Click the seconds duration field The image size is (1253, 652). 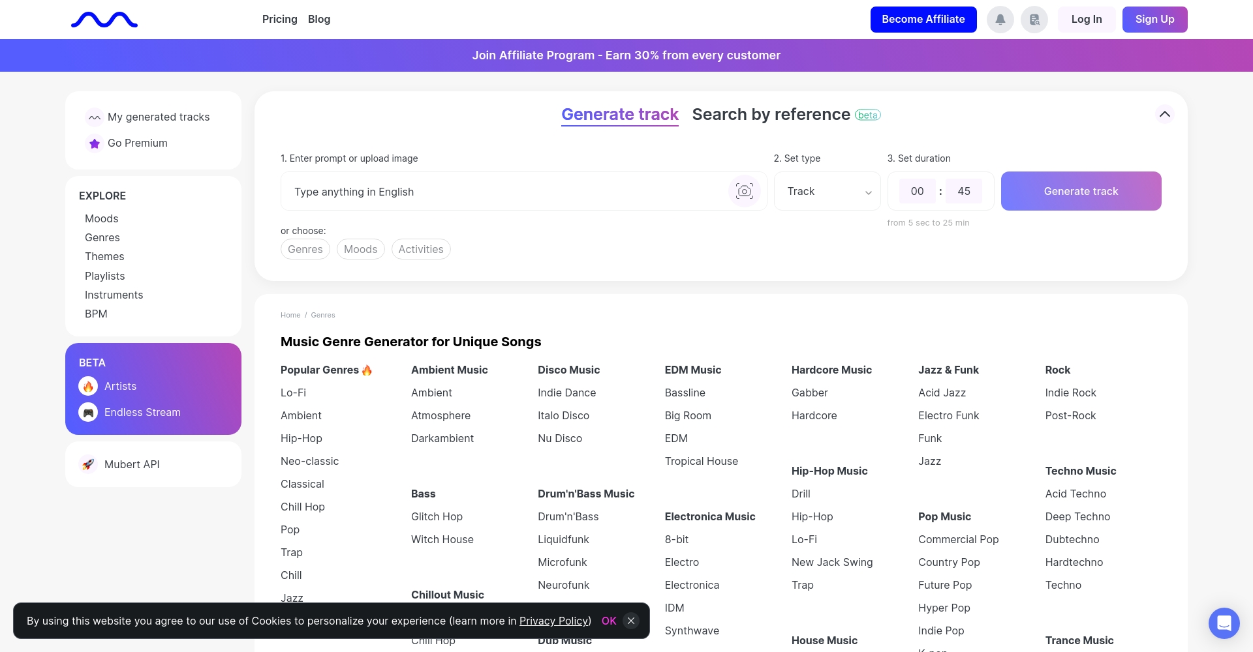pyautogui.click(x=963, y=191)
